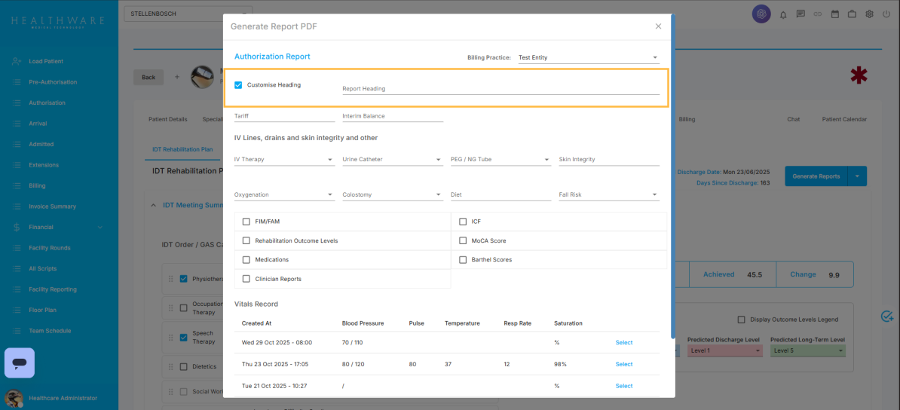
Task: Click the power logout icon
Action: coord(886,14)
